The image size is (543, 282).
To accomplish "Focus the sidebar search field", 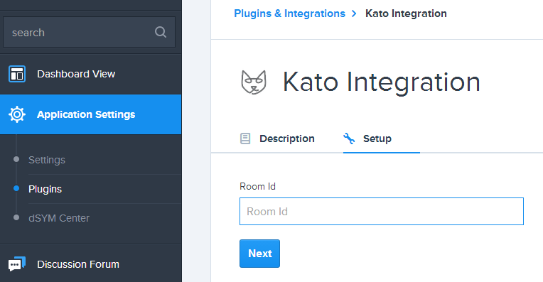I will [x=90, y=32].
